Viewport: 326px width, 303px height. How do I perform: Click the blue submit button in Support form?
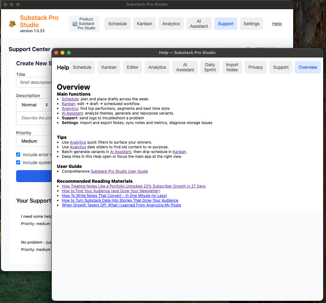(34, 176)
